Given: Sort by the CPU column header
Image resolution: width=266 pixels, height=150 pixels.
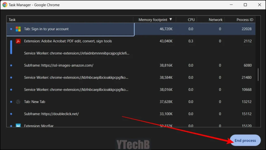Looking at the screenshot, I should (187, 20).
